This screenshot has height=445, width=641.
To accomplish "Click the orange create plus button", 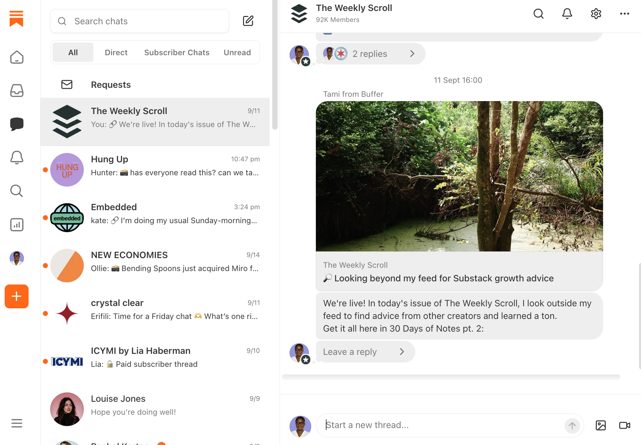I will [17, 296].
